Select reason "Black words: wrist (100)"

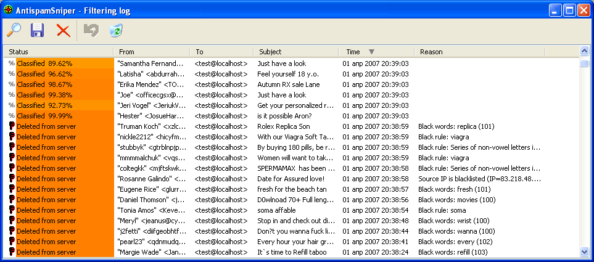click(454, 220)
